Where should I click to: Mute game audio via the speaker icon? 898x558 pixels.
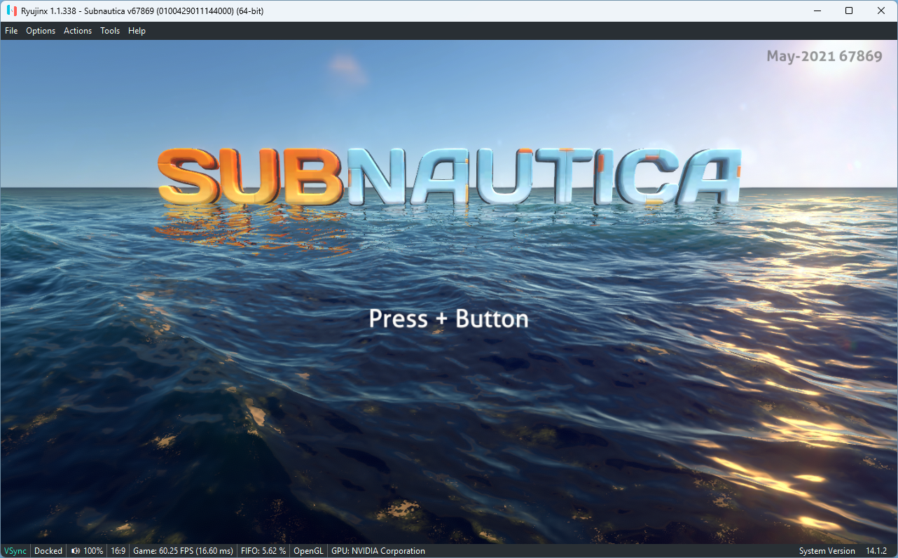75,550
